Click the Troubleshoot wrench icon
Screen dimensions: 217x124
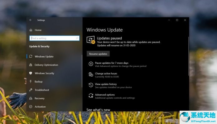(31, 90)
